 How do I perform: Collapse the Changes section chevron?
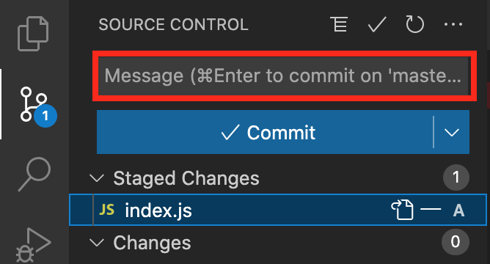pyautogui.click(x=97, y=243)
